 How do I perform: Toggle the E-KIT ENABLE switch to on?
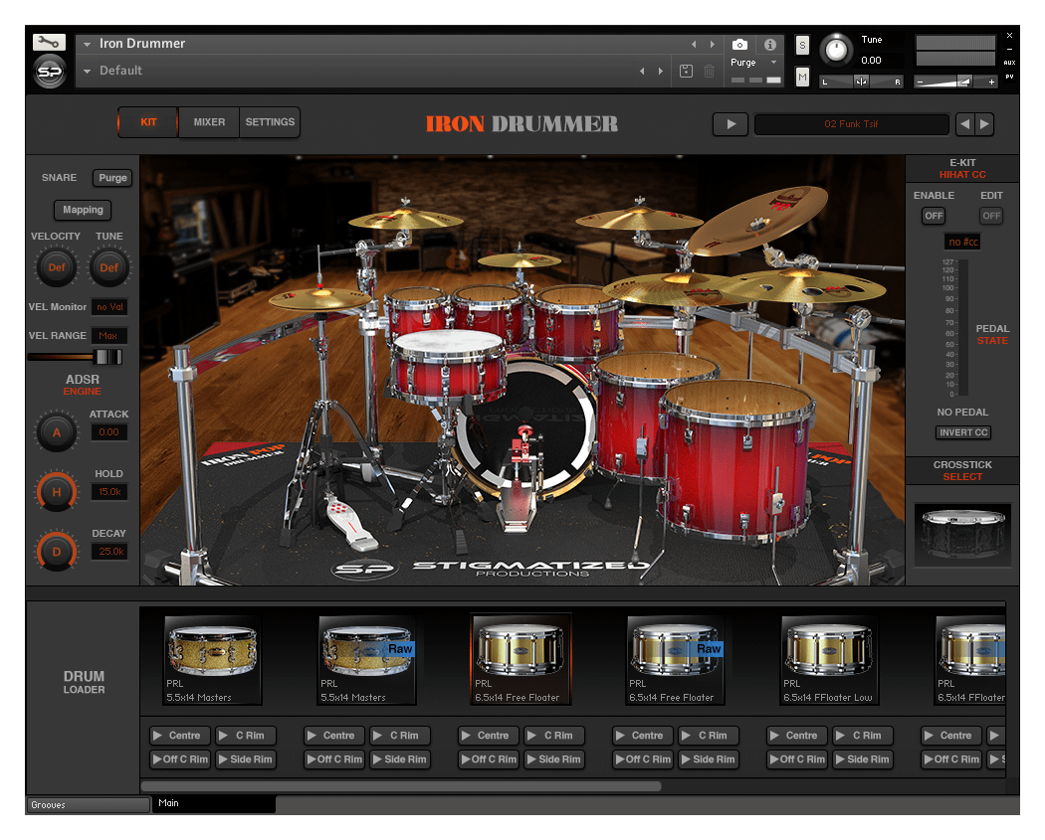[x=934, y=216]
